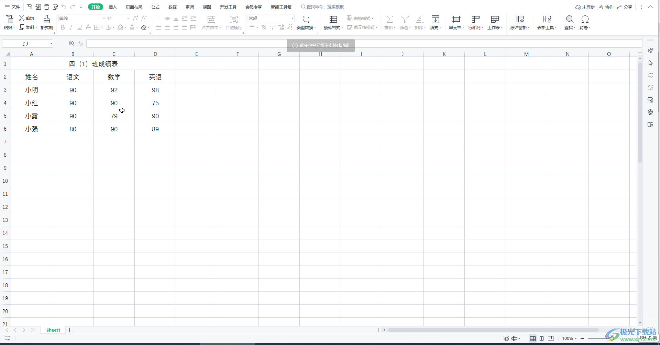Click the eye-protection mode icon in status bar
Screen dimensions: 660x345
[x=506, y=338]
